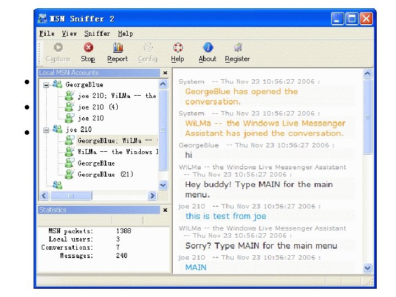Collapse the GeorgeBlue account node

[46, 85]
